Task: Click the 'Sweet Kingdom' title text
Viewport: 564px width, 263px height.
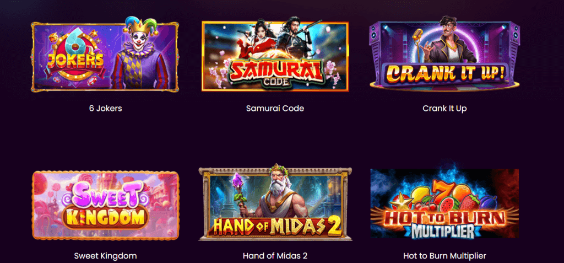Action: point(105,256)
